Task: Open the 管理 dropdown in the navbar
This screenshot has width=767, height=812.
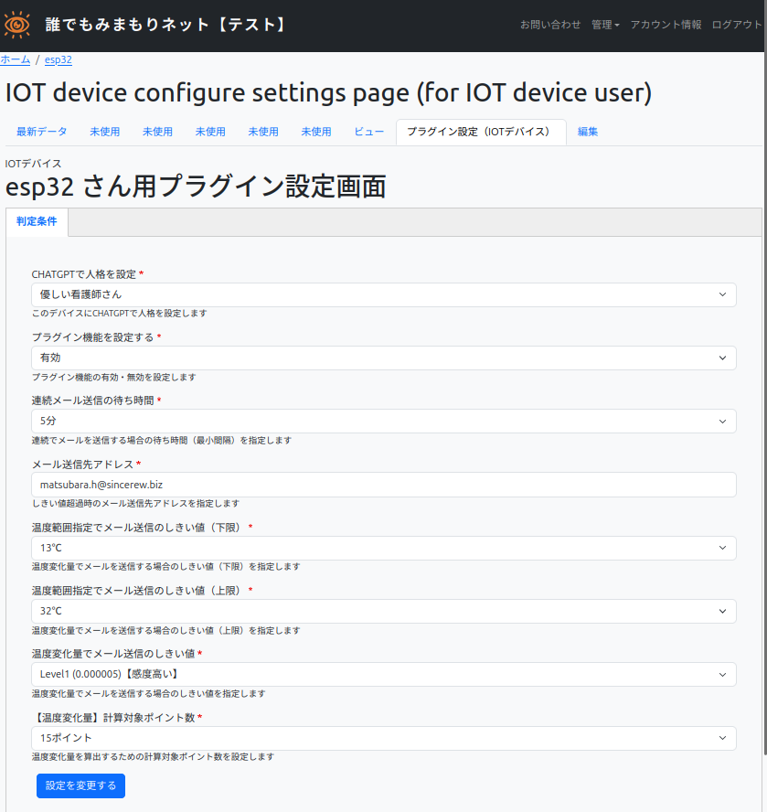Action: [604, 25]
